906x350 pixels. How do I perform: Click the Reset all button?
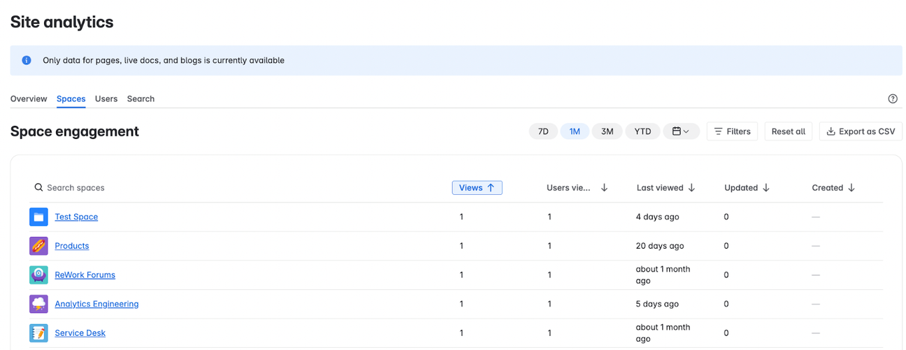pyautogui.click(x=789, y=131)
